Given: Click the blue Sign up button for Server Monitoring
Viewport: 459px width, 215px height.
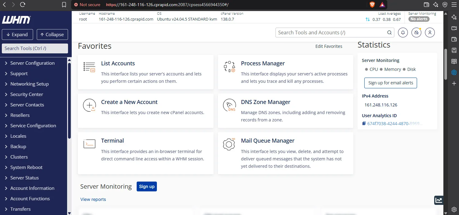Looking at the screenshot, I should [147, 186].
